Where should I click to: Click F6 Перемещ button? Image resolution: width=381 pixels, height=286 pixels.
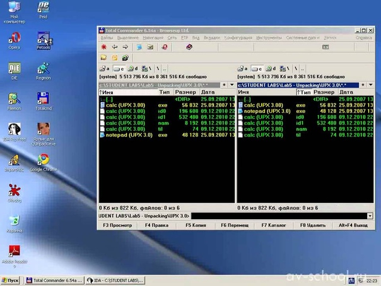(x=235, y=225)
